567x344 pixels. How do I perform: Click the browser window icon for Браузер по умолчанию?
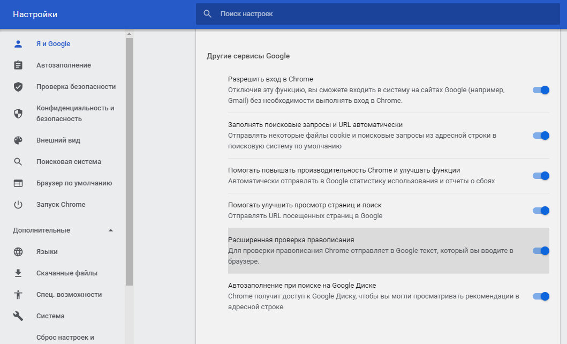click(x=18, y=183)
